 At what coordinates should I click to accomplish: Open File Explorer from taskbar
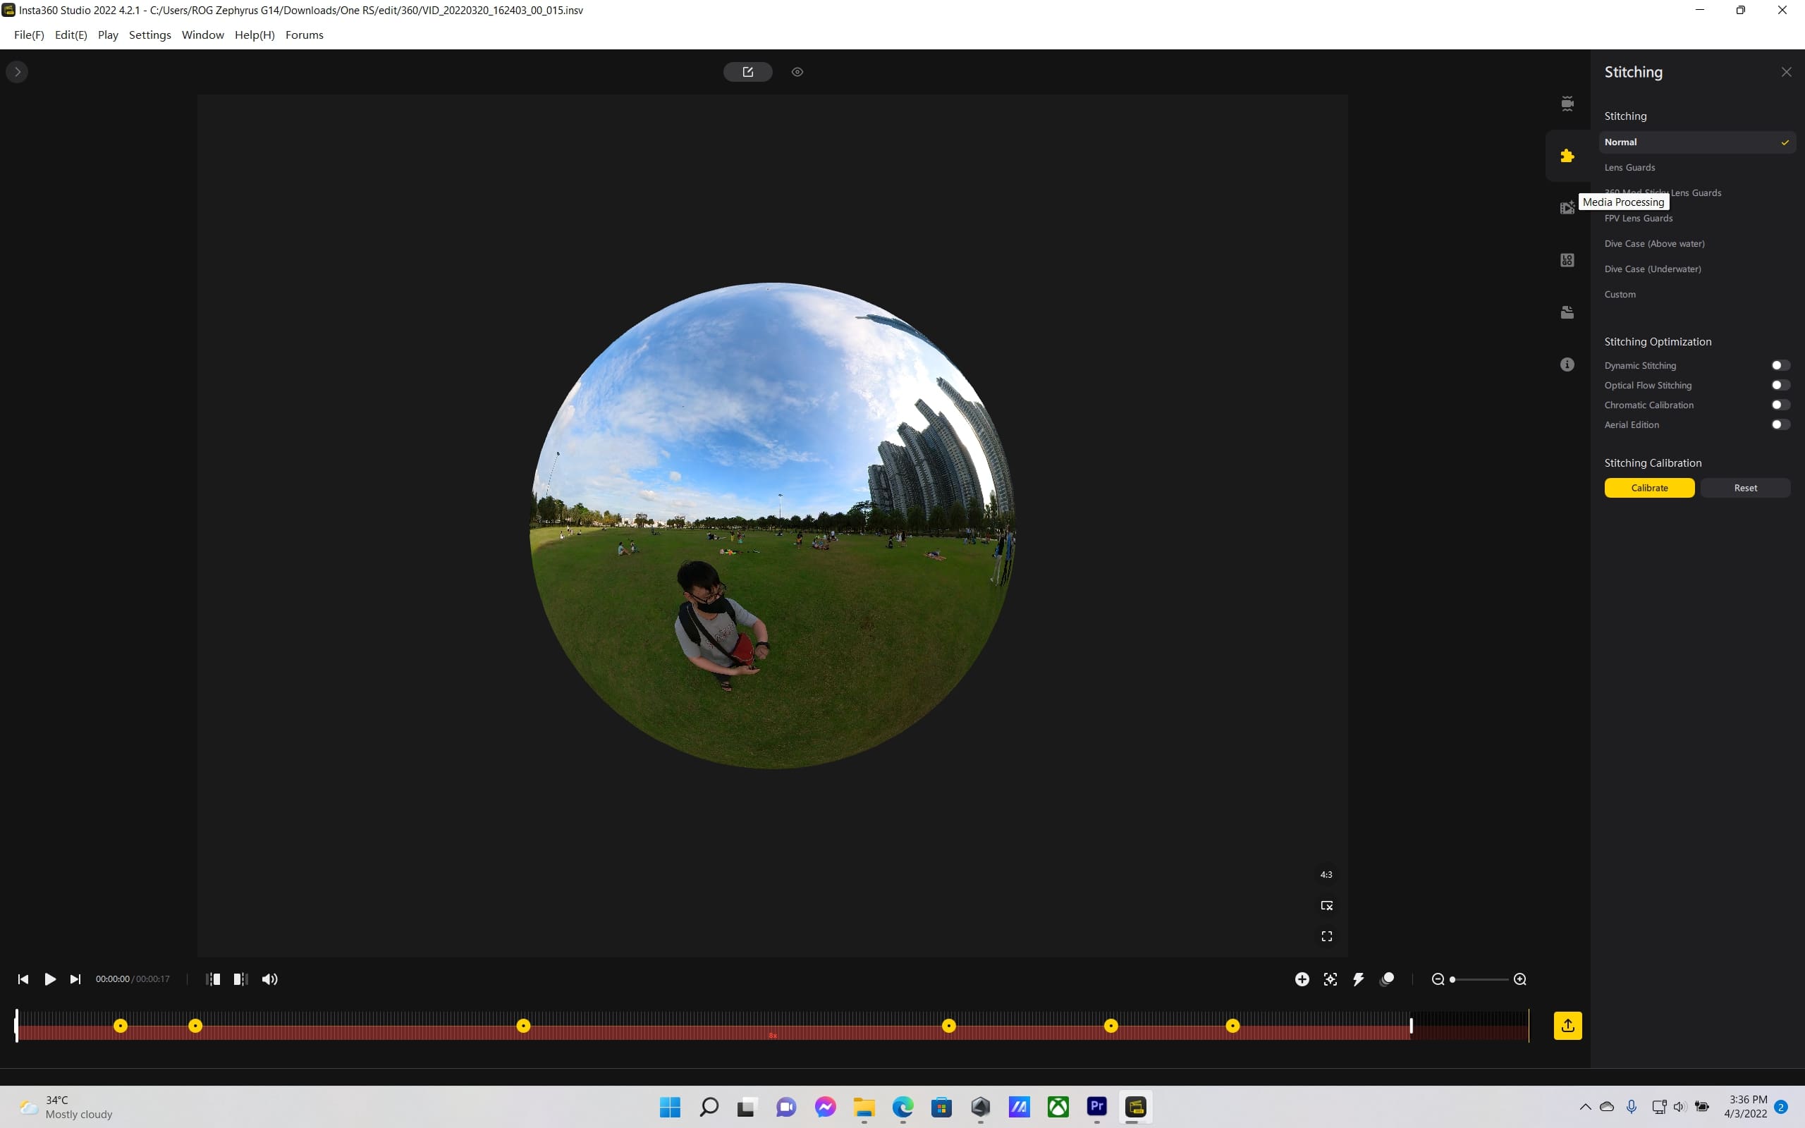pos(864,1107)
